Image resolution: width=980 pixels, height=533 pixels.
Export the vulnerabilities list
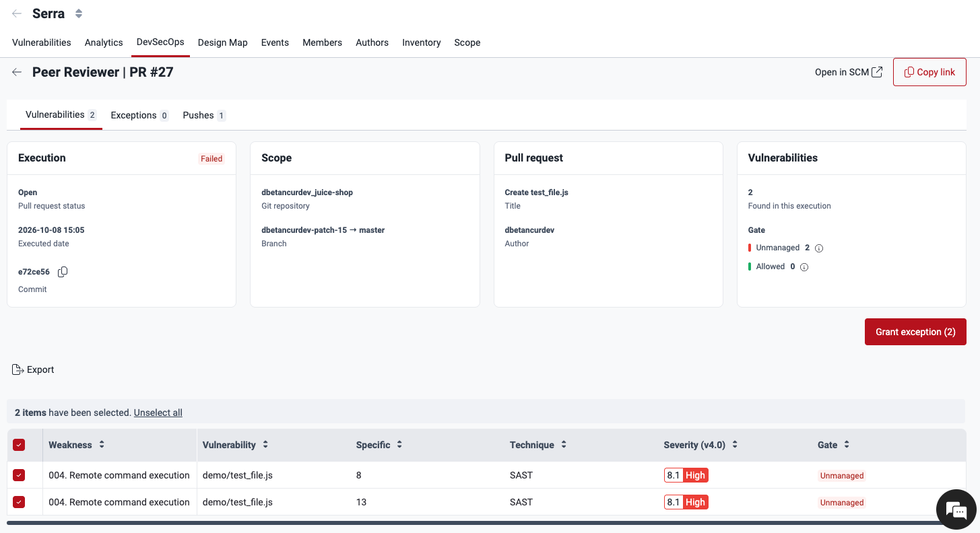pos(33,369)
